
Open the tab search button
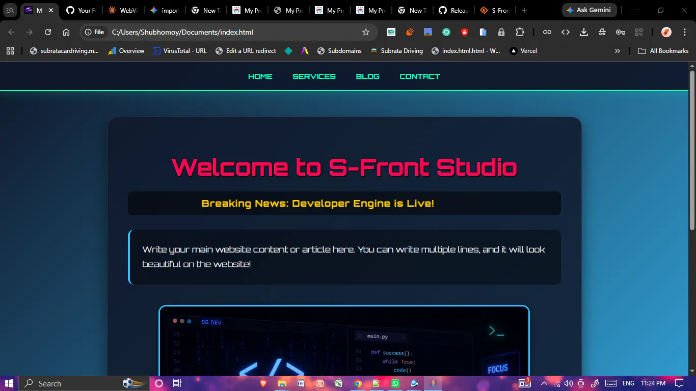pos(10,10)
